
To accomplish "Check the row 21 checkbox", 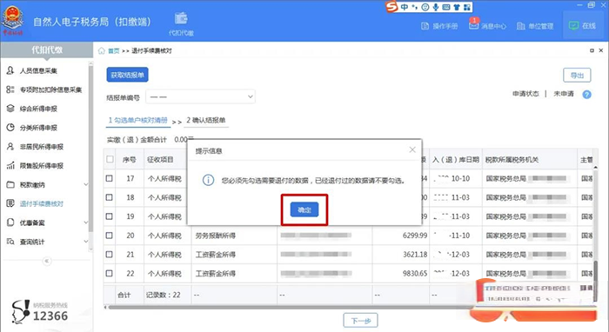I will click(110, 255).
